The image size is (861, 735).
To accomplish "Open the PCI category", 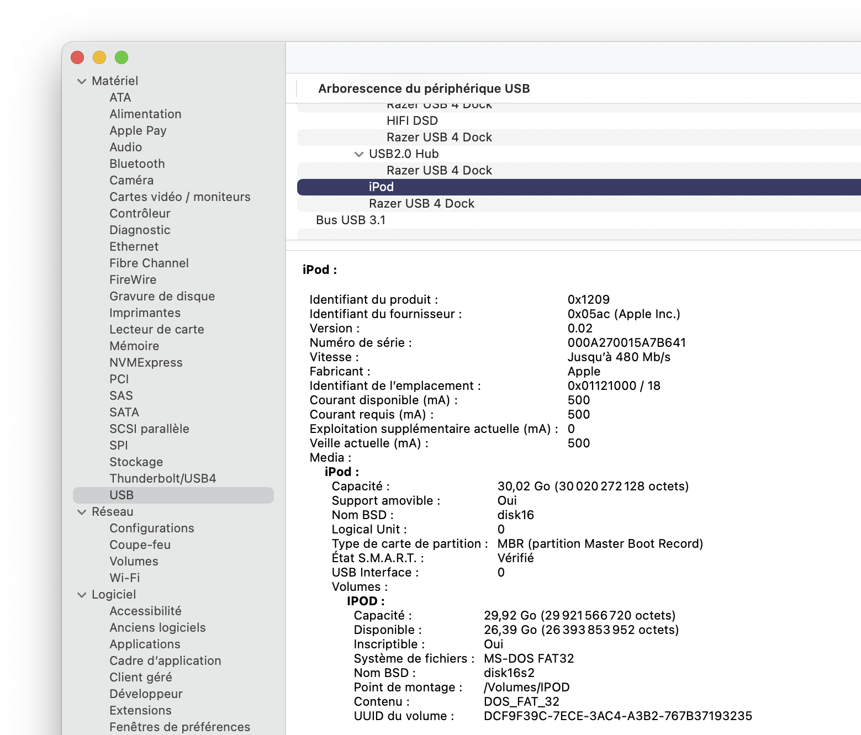I will click(119, 379).
